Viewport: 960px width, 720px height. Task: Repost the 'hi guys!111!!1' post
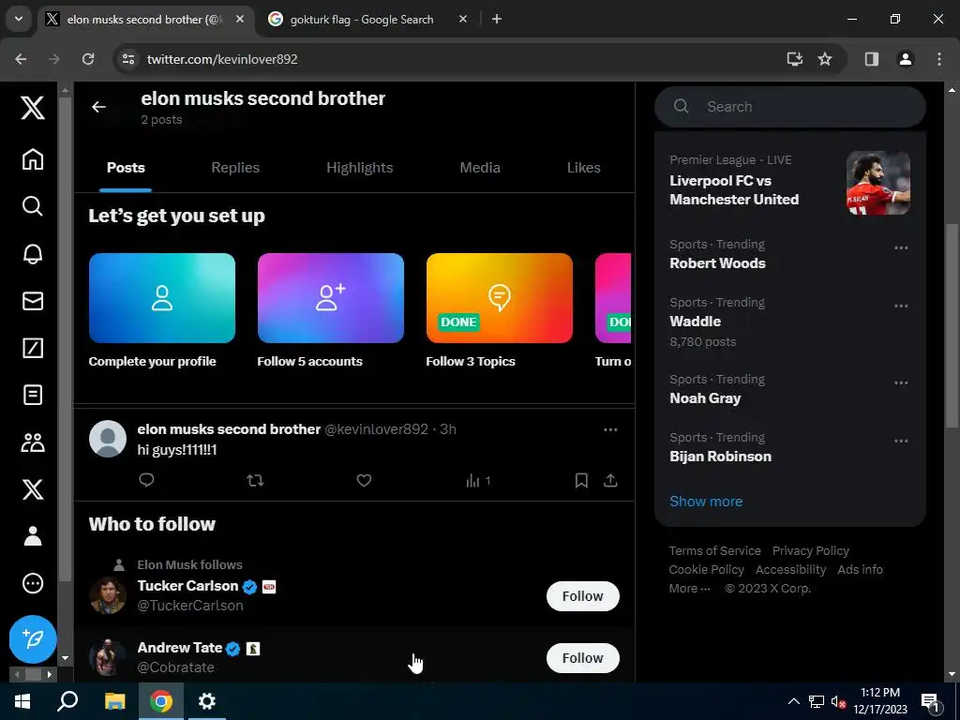255,481
